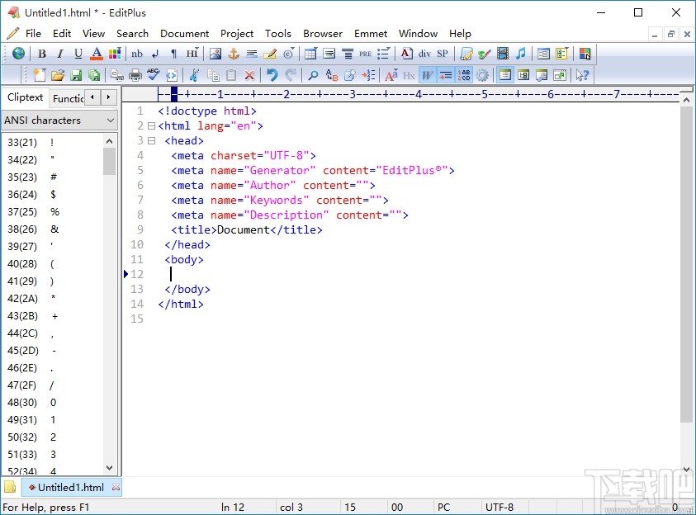Viewport: 696px width, 515px height.
Task: Save all files with the stacked floppy icon
Action: click(94, 75)
